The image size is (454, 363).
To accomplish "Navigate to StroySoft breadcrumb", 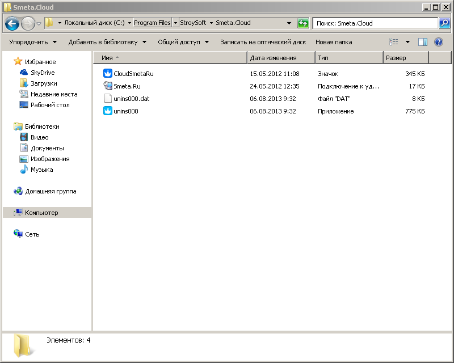I will [193, 23].
